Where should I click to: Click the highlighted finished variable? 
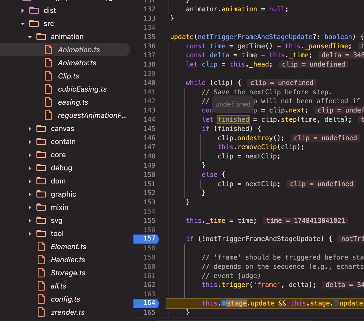click(x=233, y=119)
